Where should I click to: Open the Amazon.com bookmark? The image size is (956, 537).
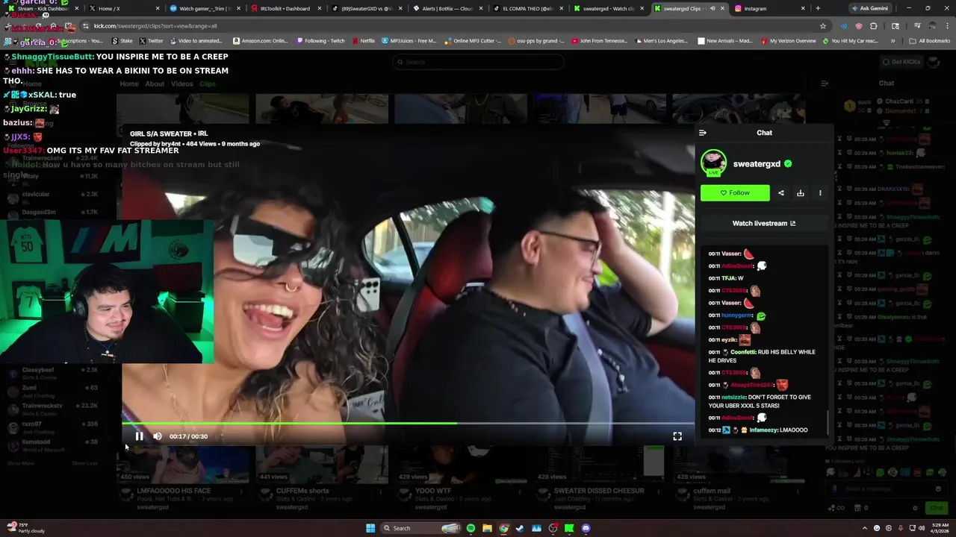tap(261, 41)
